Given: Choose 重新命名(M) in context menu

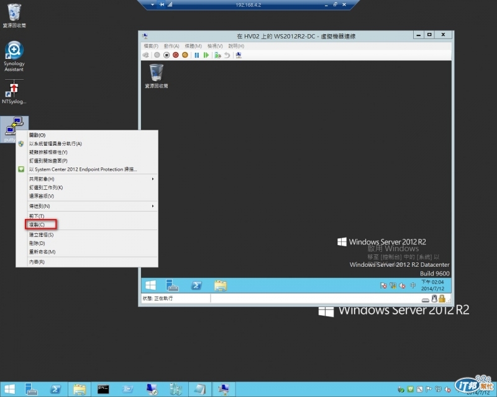Looking at the screenshot, I should [x=87, y=252].
